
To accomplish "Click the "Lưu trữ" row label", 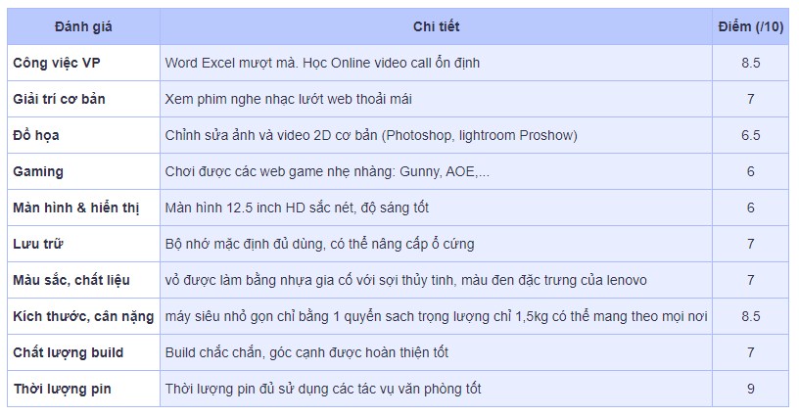I will click(x=39, y=244).
